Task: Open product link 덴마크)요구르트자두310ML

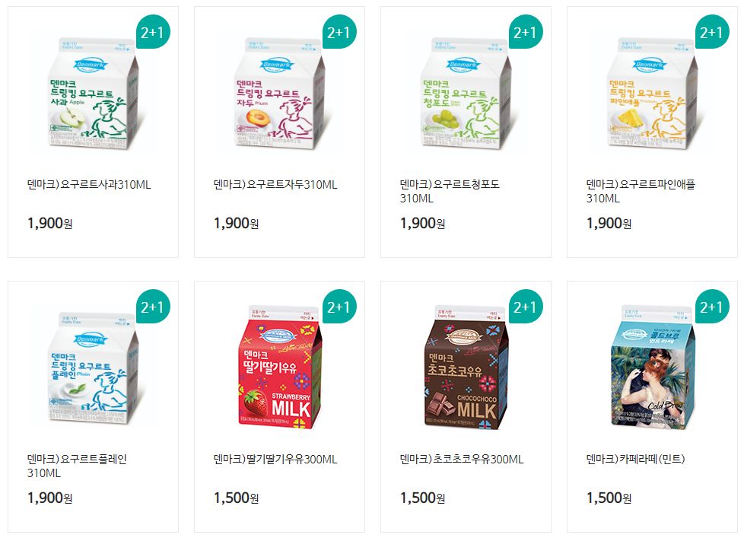Action: click(x=275, y=185)
